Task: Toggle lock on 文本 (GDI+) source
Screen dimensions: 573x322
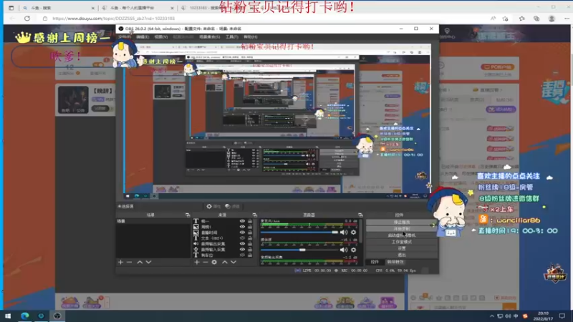Action: pyautogui.click(x=250, y=238)
